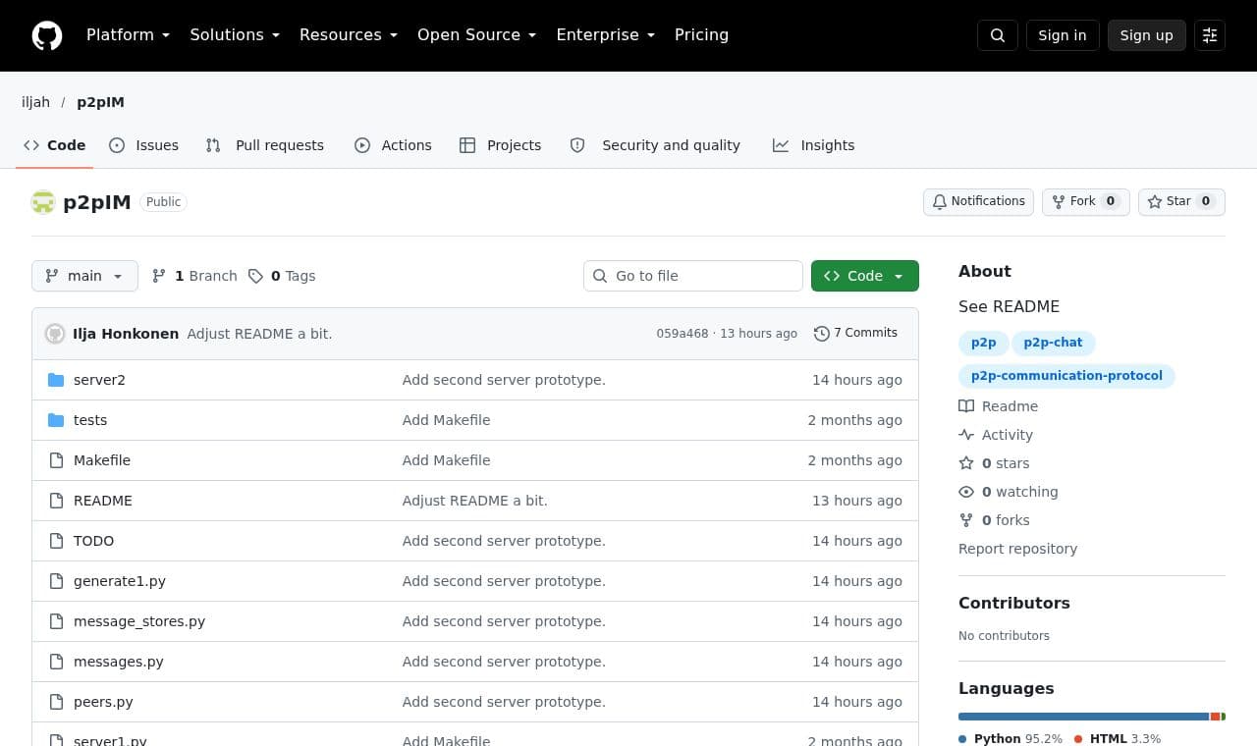The width and height of the screenshot is (1257, 746).
Task: Click the p2p-chat topic tag
Action: tap(1053, 343)
